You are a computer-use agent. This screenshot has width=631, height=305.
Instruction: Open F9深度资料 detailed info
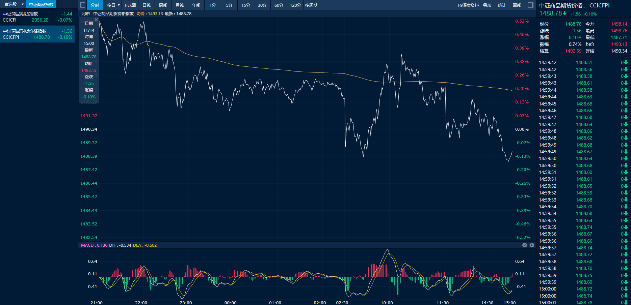(468, 5)
